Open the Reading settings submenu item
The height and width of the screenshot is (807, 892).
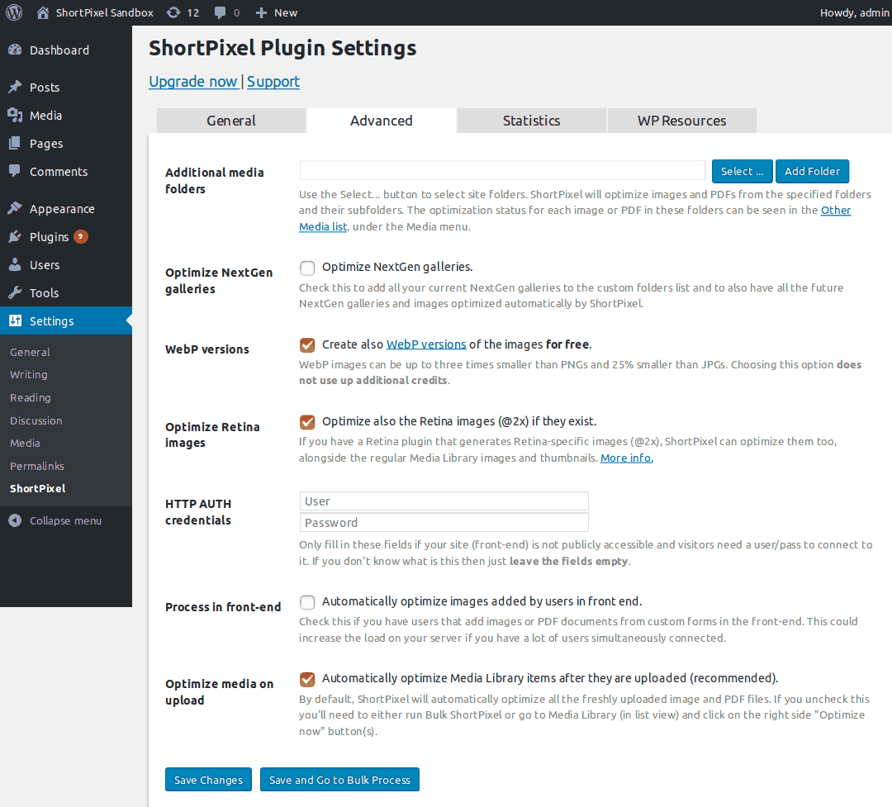point(31,398)
